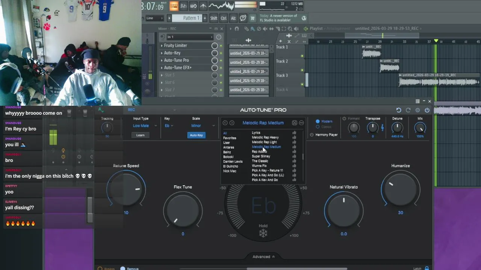Toggle song/pattern mode button in FL toolbar
The width and height of the screenshot is (481, 270).
click(x=174, y=6)
